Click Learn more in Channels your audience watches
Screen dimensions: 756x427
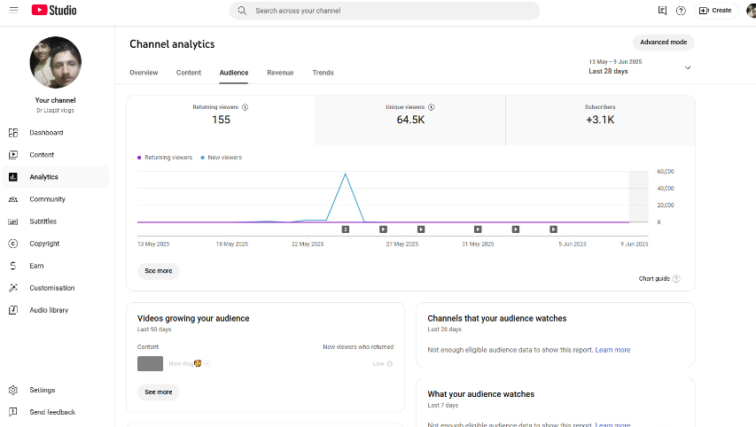click(612, 350)
